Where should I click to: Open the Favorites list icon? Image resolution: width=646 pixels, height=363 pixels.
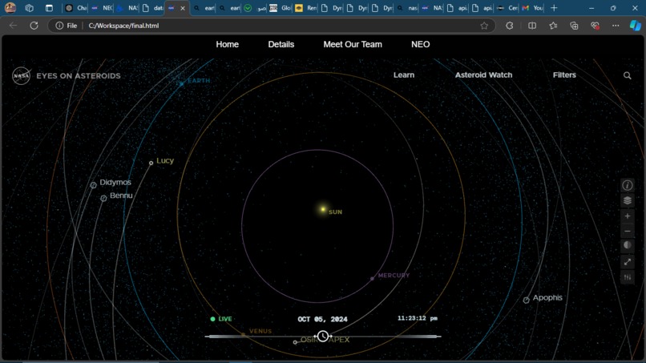tap(553, 26)
